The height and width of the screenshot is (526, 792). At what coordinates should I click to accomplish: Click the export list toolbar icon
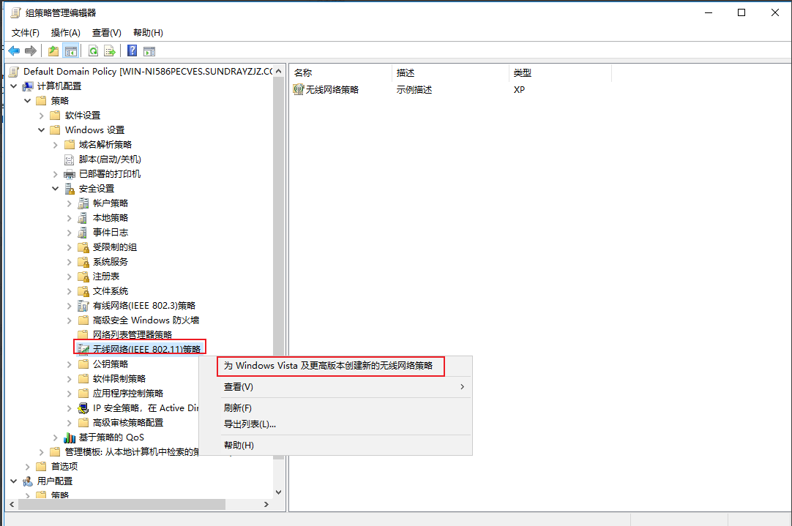[110, 50]
